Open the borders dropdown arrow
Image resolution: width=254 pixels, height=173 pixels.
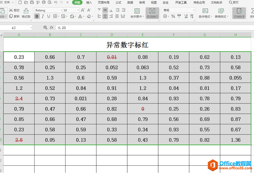pos(59,16)
